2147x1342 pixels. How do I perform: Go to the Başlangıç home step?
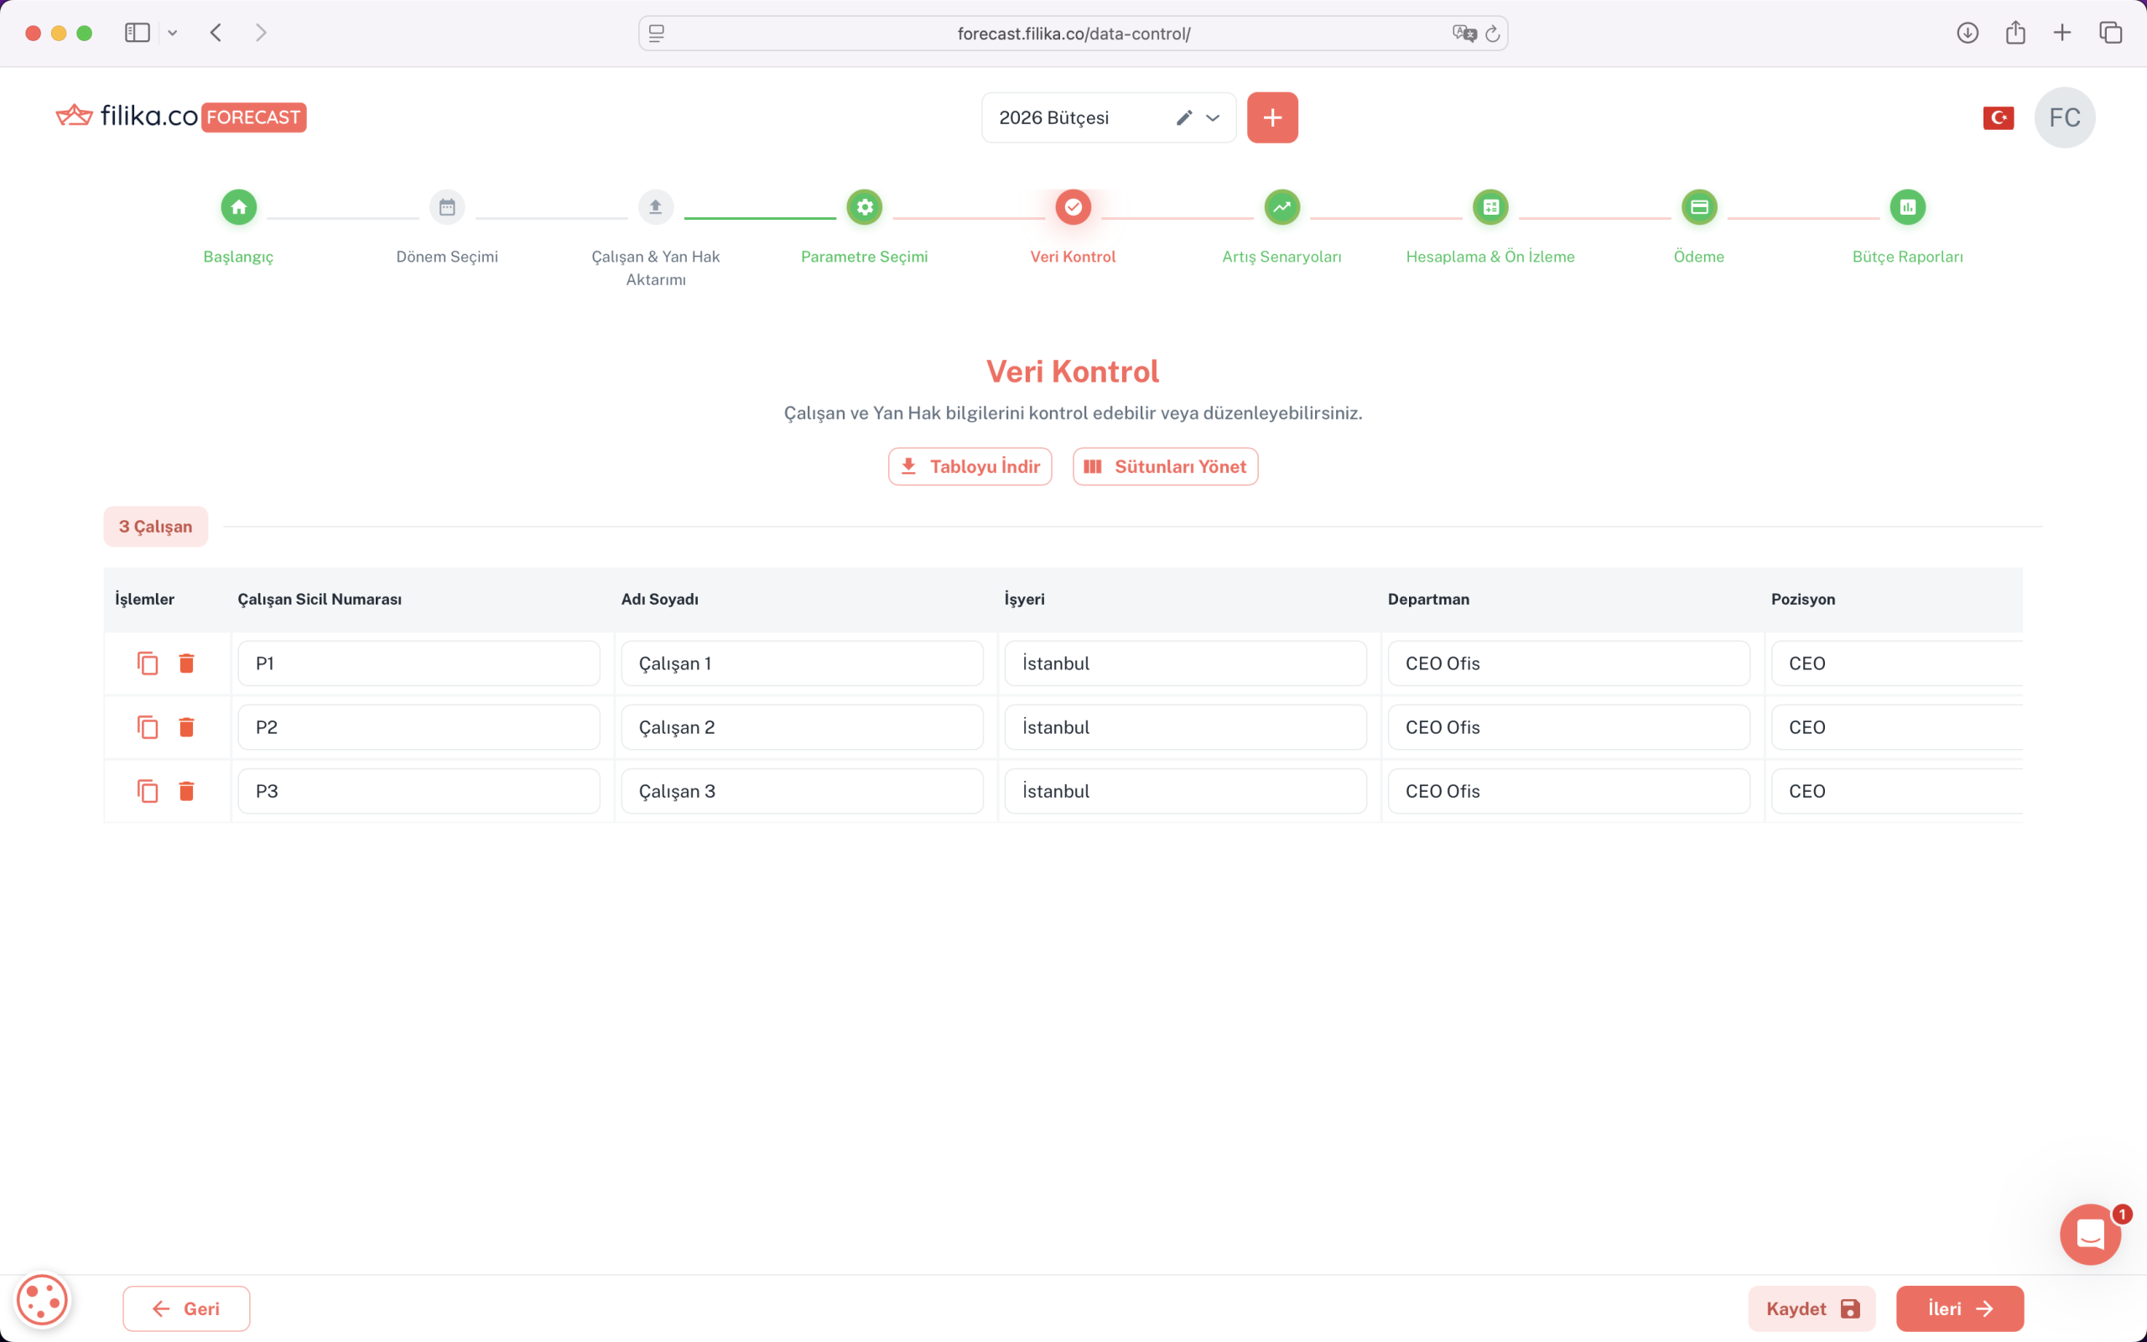[239, 208]
